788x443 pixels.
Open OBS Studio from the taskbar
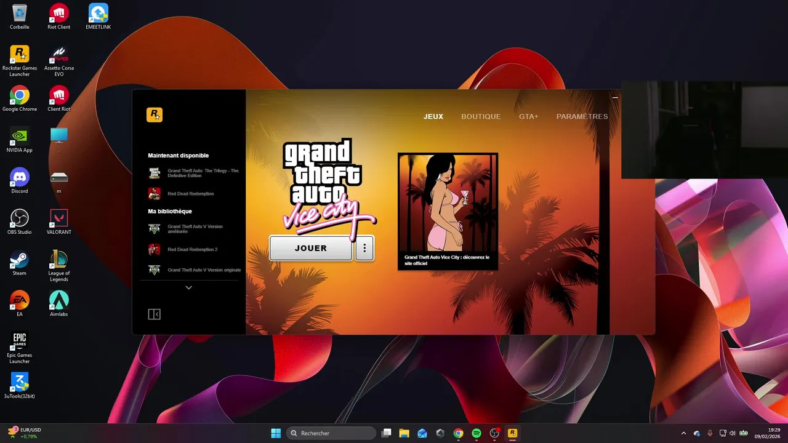tap(494, 433)
